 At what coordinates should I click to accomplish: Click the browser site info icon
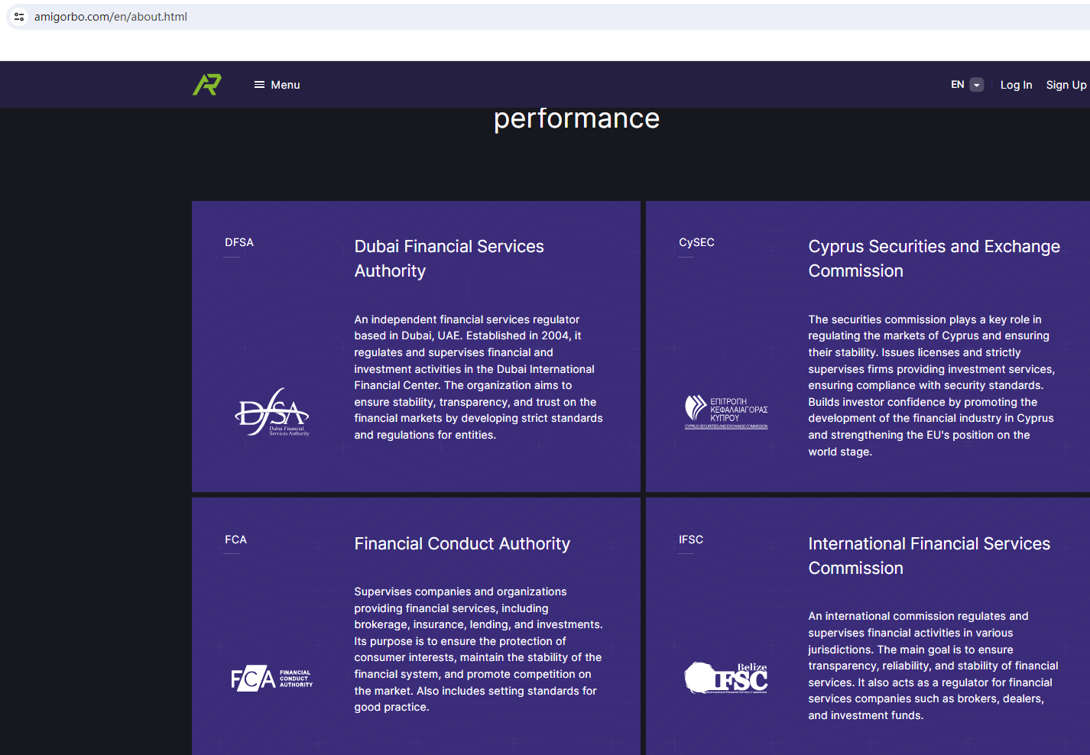click(x=19, y=17)
